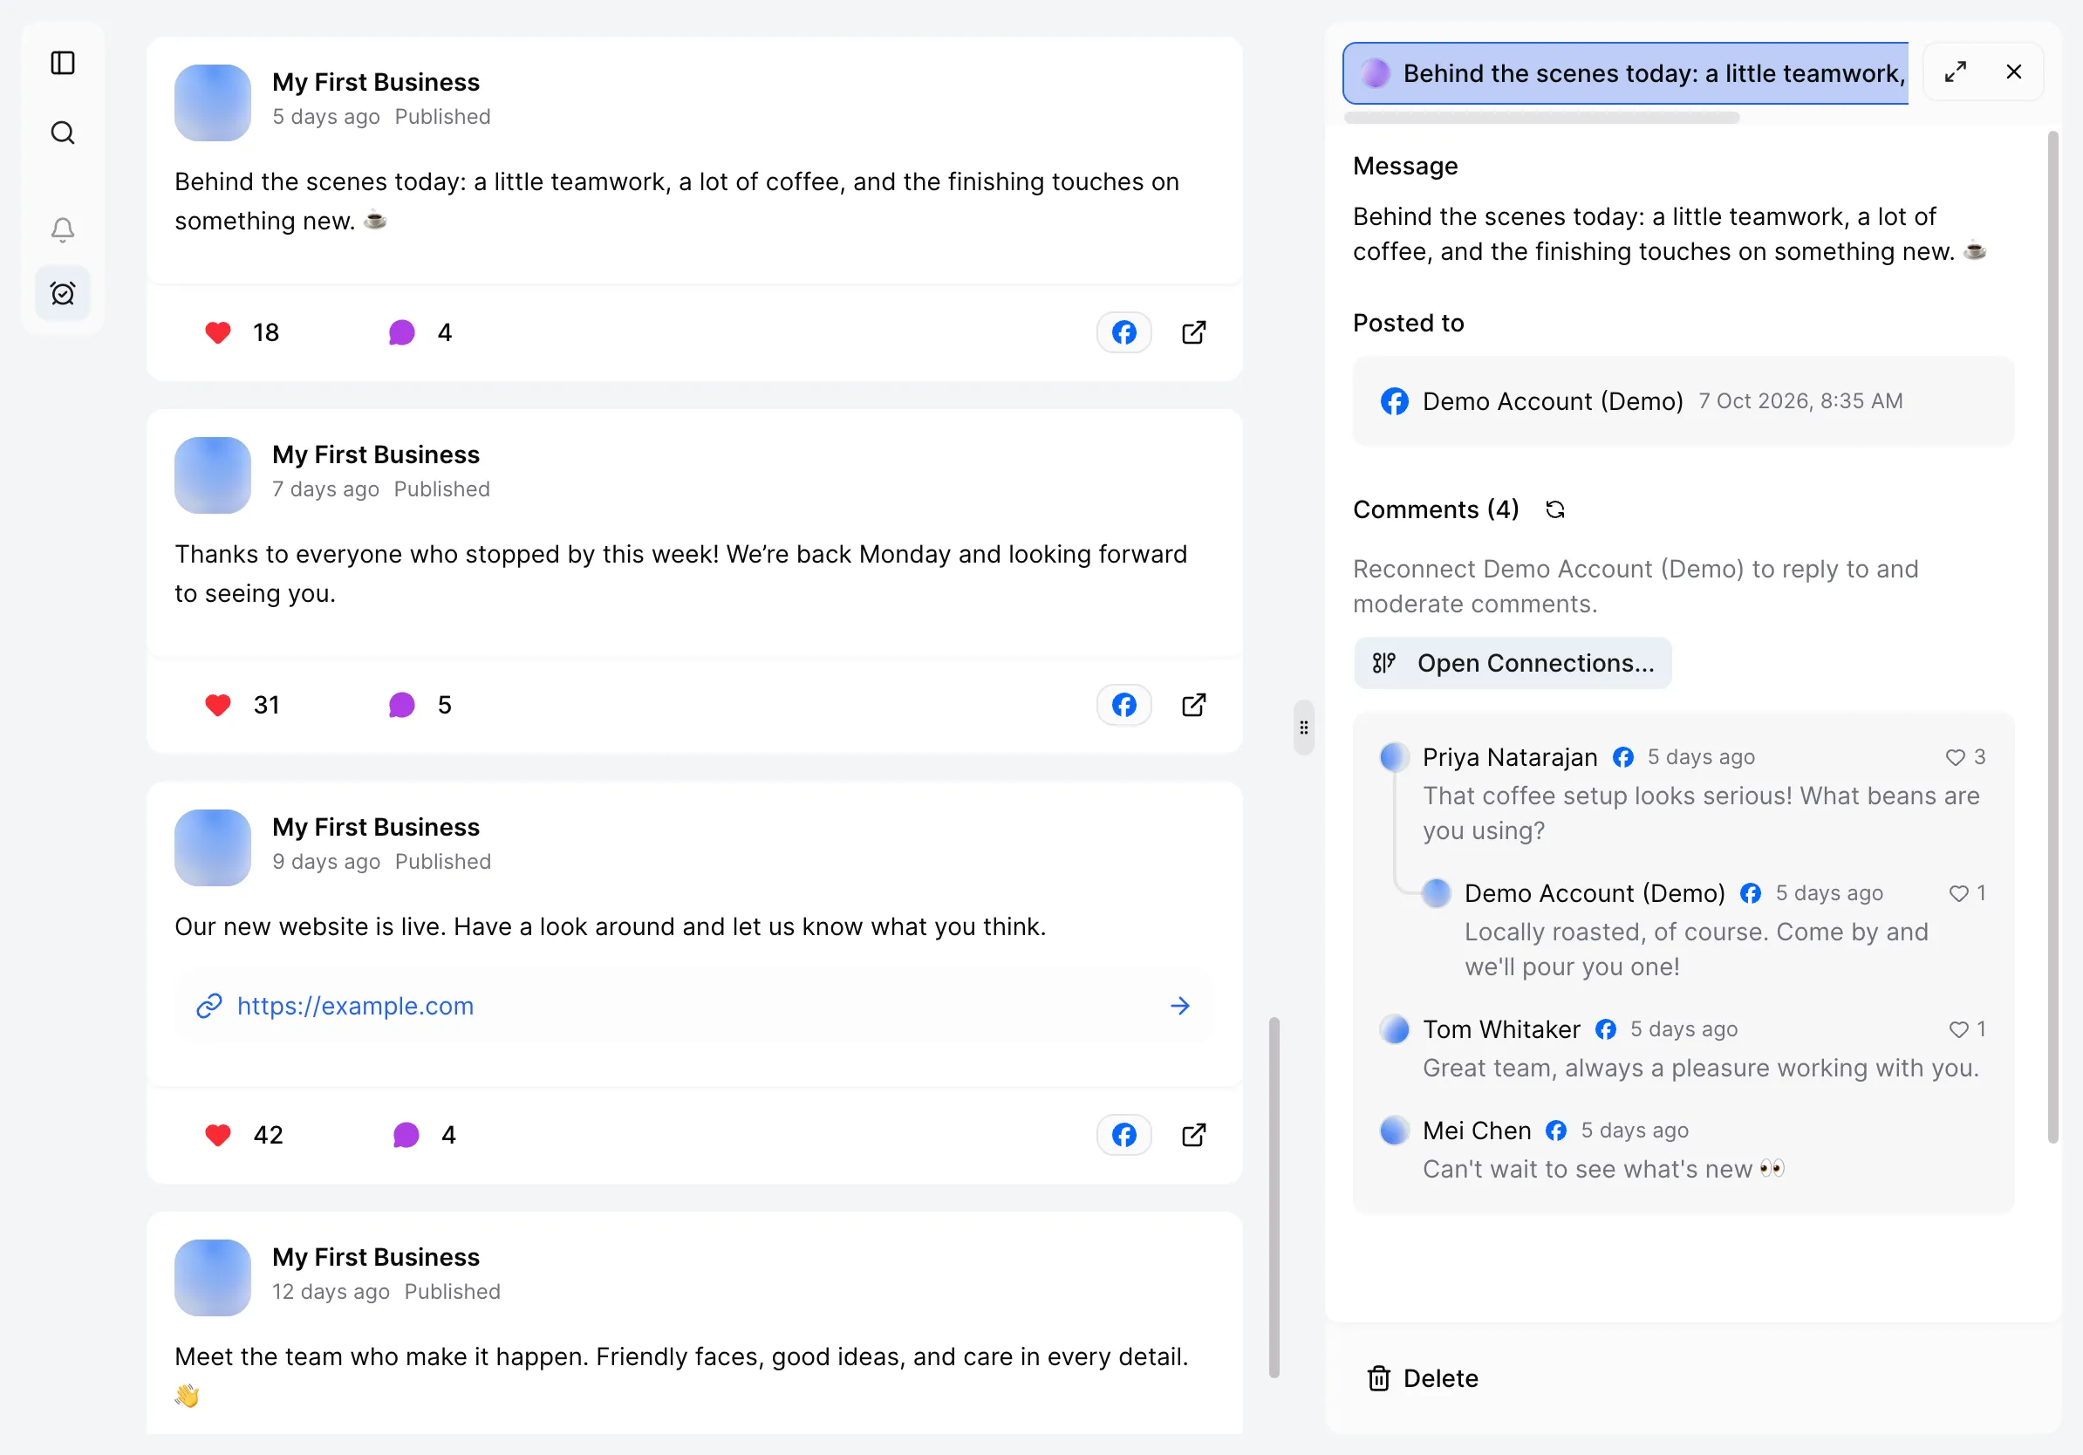The image size is (2083, 1455).
Task: Expand the detail panel to full size
Action: click(x=1955, y=72)
